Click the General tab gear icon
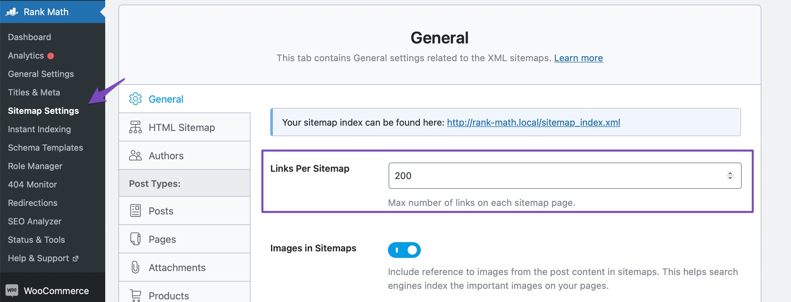The image size is (791, 302). (x=135, y=99)
